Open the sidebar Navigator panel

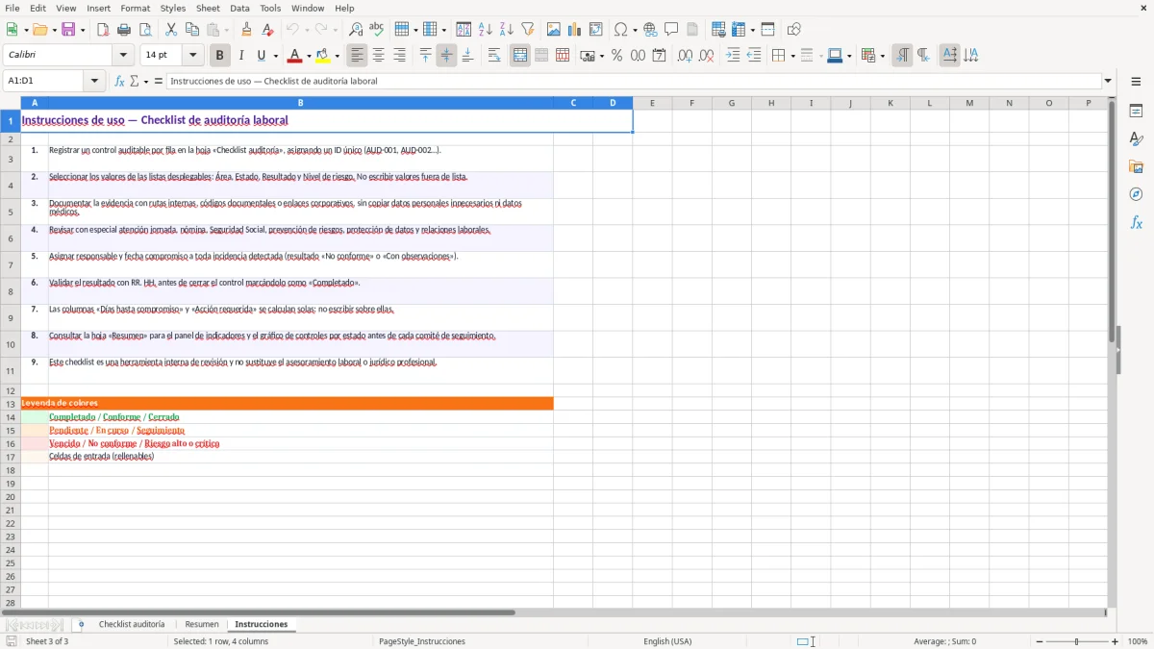[x=1136, y=194]
